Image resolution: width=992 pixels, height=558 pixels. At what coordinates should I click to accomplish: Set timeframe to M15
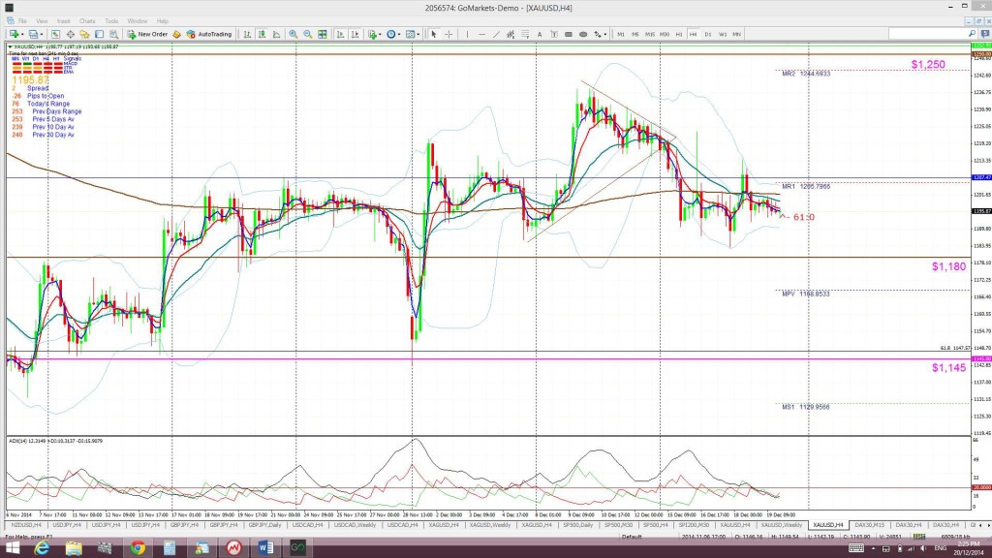(650, 34)
